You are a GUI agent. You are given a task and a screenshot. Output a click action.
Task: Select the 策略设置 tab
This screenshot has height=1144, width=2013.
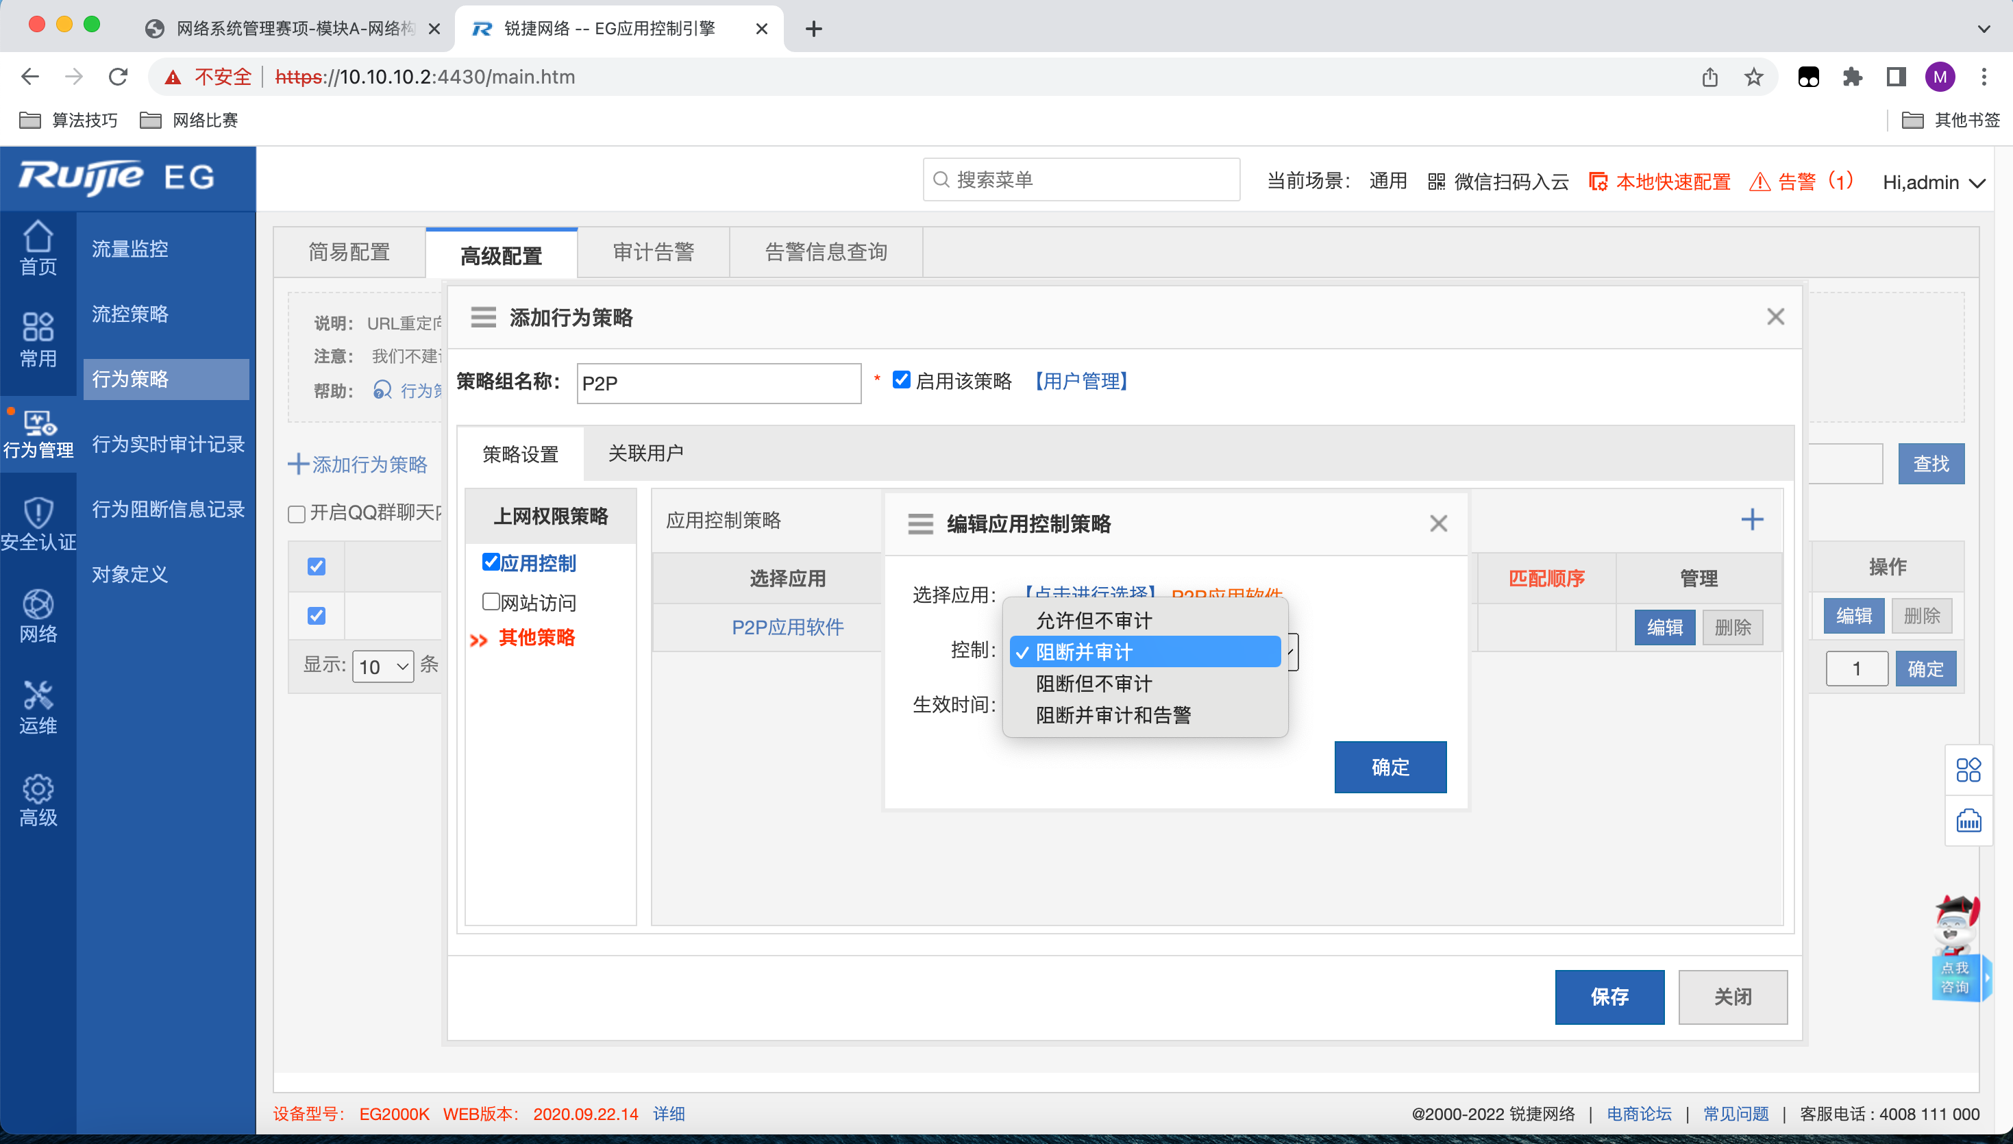520,454
